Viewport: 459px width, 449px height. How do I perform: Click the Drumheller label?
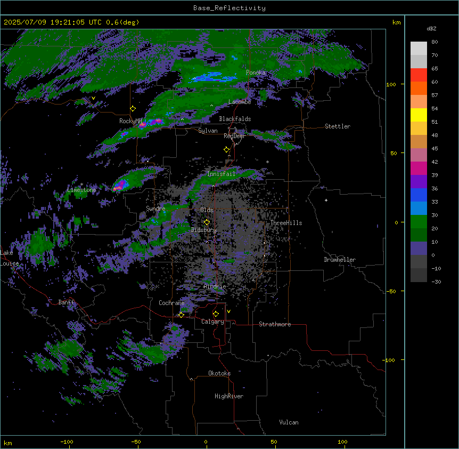click(340, 260)
